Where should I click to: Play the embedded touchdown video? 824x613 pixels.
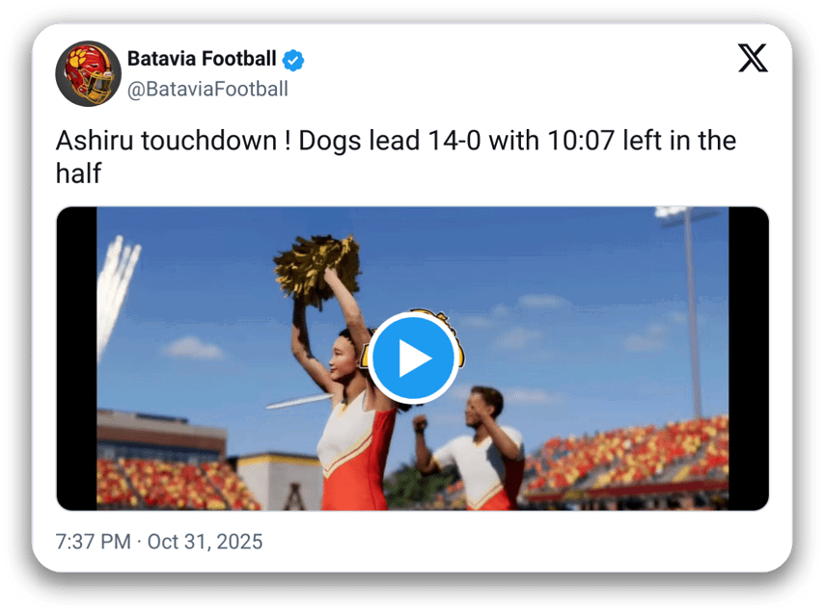pos(413,359)
